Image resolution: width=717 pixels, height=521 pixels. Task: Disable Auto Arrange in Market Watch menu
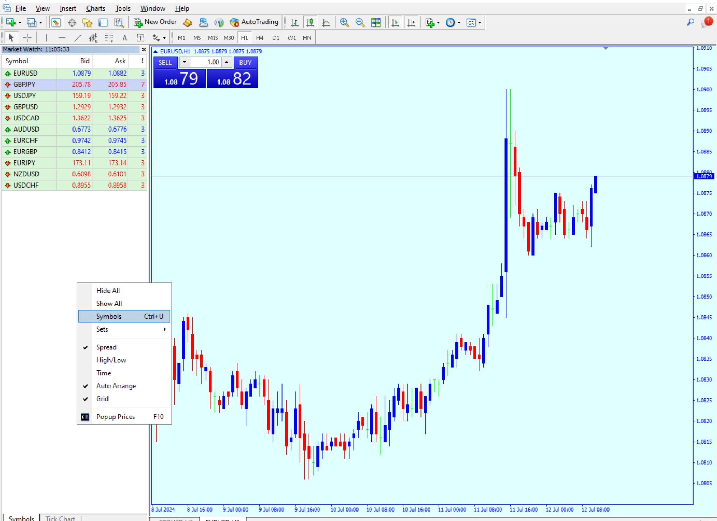pyautogui.click(x=116, y=385)
